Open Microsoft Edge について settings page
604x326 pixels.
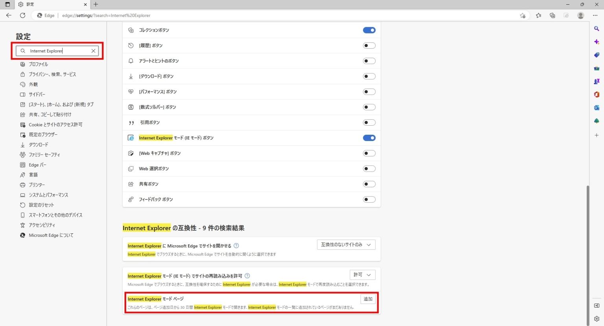[51, 235]
